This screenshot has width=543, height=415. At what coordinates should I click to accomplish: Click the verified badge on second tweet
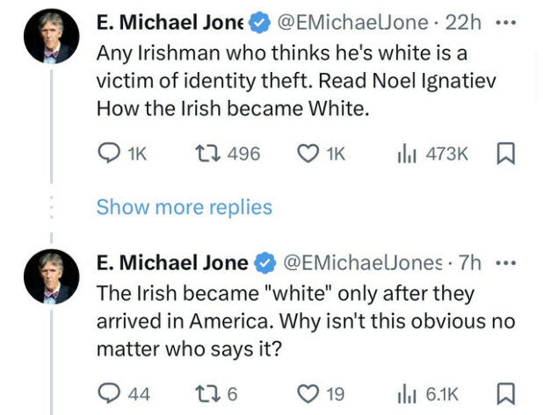click(264, 262)
